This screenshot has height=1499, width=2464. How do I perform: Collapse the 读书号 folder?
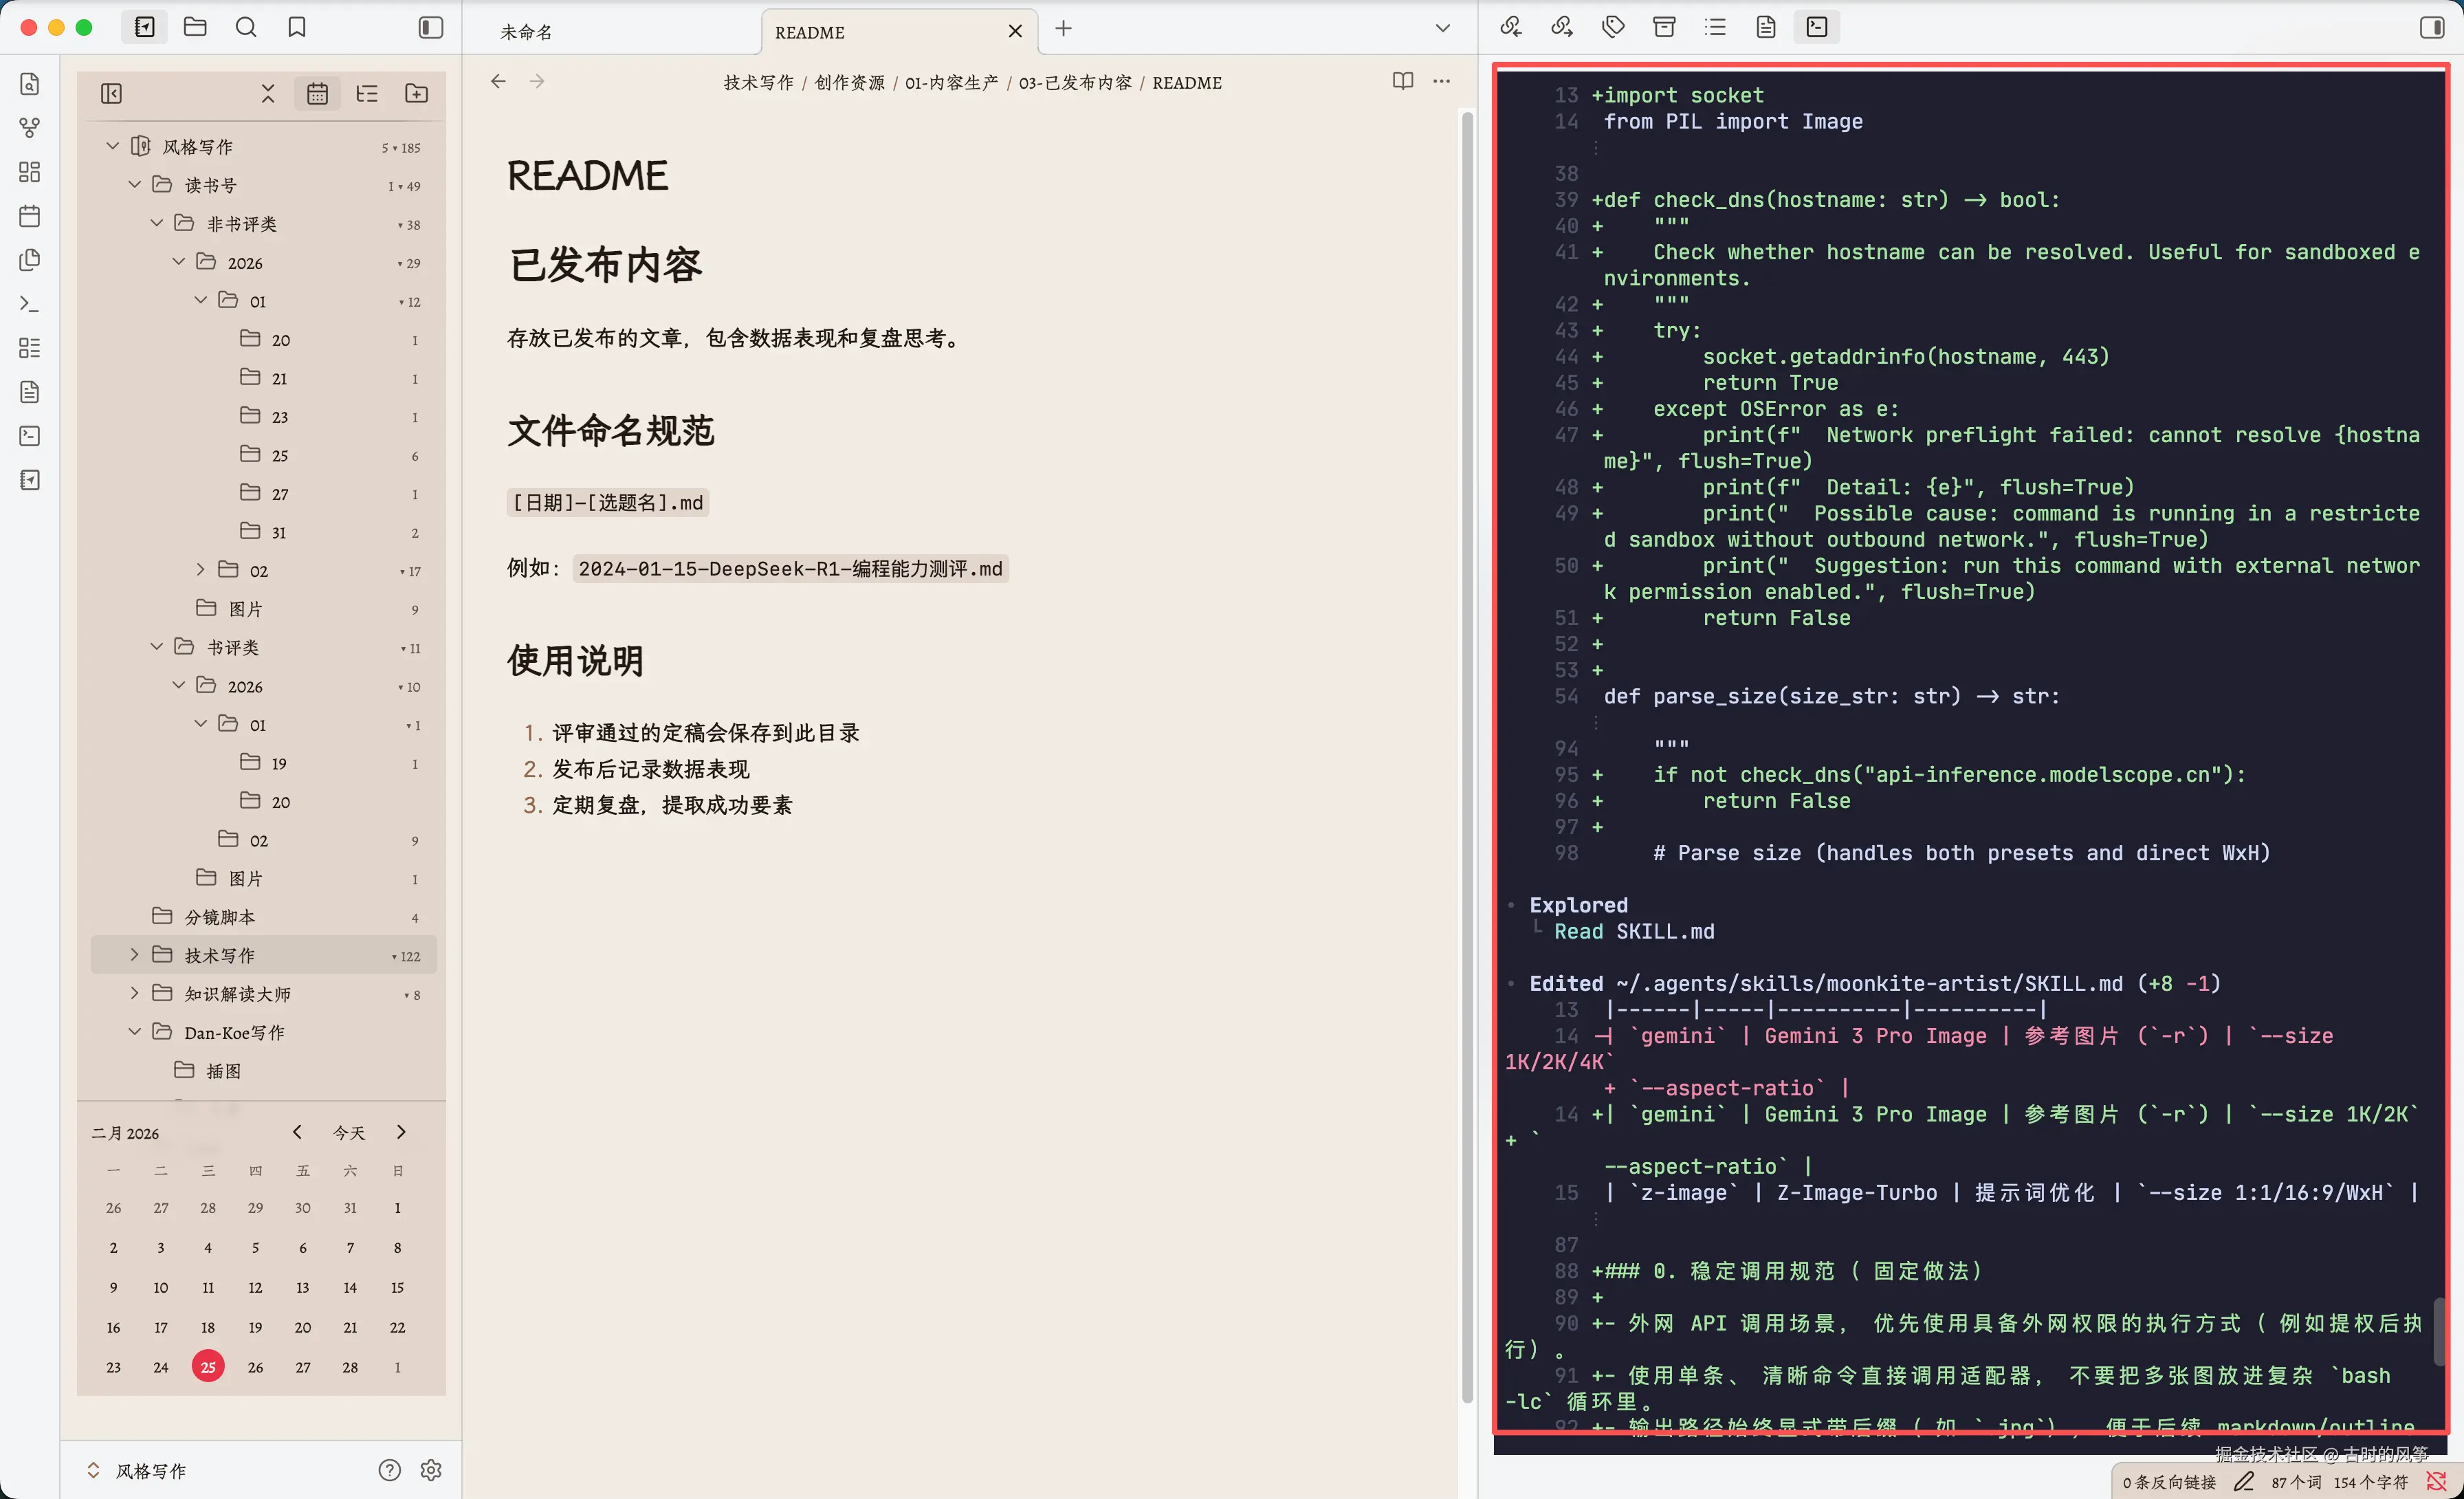tap(134, 185)
